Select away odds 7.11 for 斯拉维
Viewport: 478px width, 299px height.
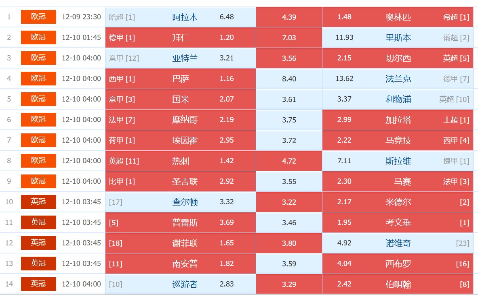(x=344, y=161)
